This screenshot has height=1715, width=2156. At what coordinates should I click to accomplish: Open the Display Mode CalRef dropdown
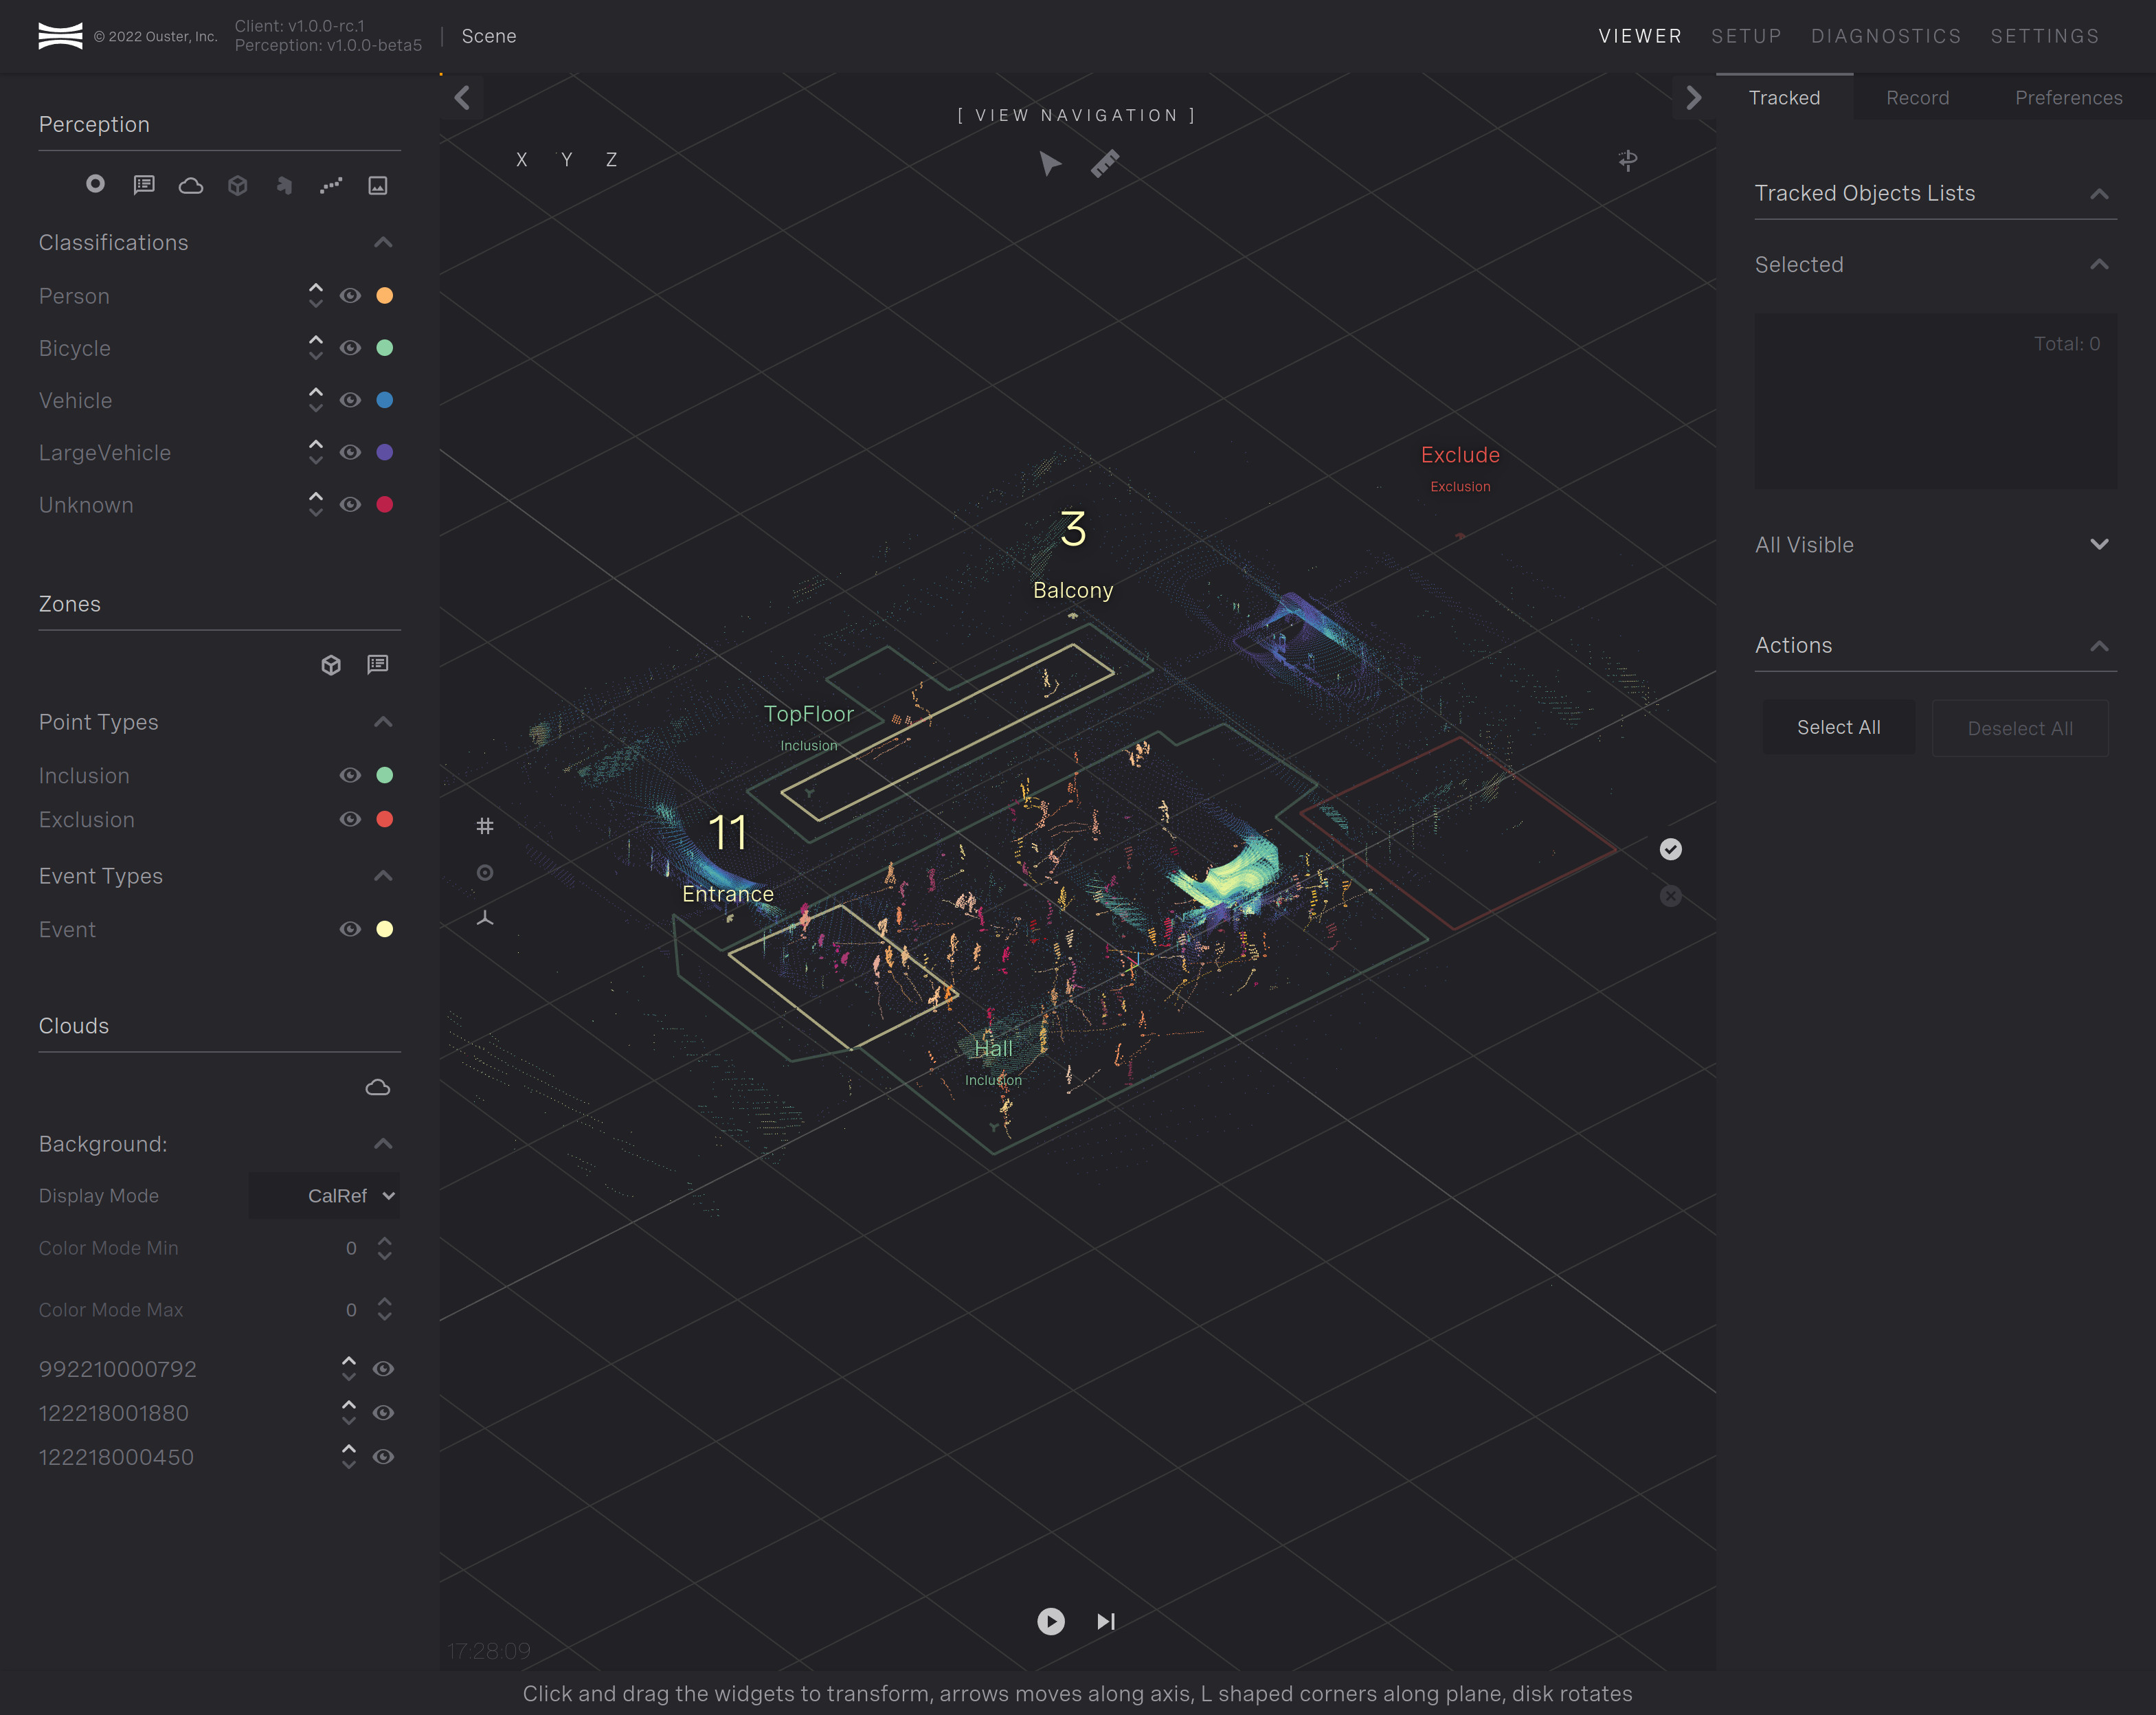[x=324, y=1196]
